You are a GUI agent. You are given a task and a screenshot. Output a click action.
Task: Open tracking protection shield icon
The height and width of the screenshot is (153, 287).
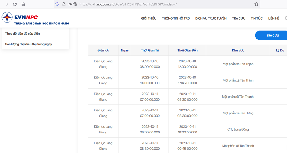[x=57, y=4]
